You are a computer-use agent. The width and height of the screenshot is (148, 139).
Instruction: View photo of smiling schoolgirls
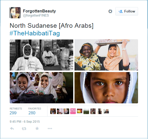click(x=41, y=88)
